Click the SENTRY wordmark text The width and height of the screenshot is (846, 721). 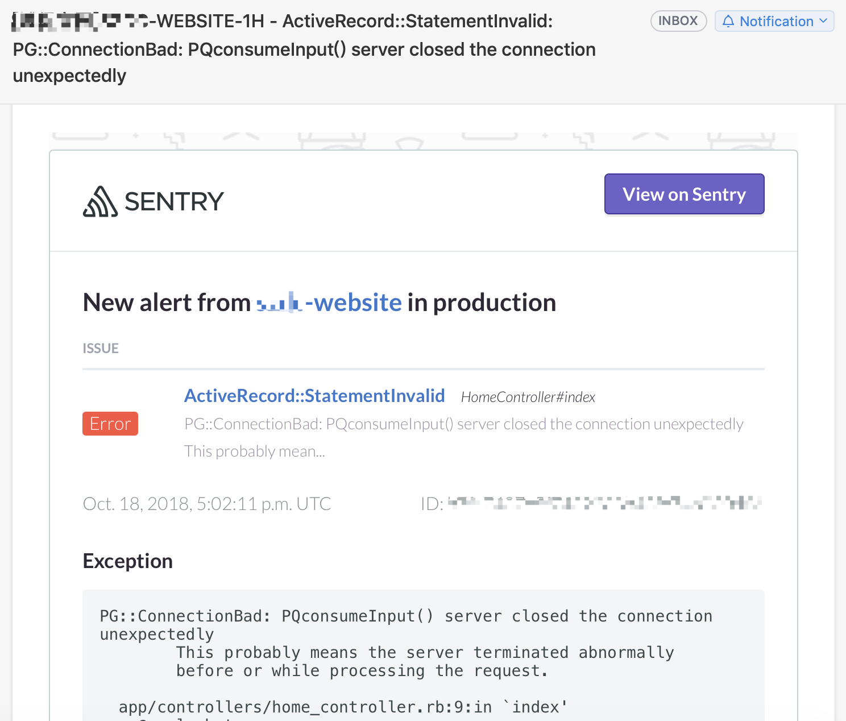174,201
